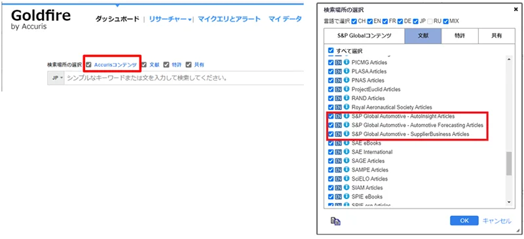Click the source list scrollbar thumb
Screen dimensions: 524x239
click(x=509, y=164)
